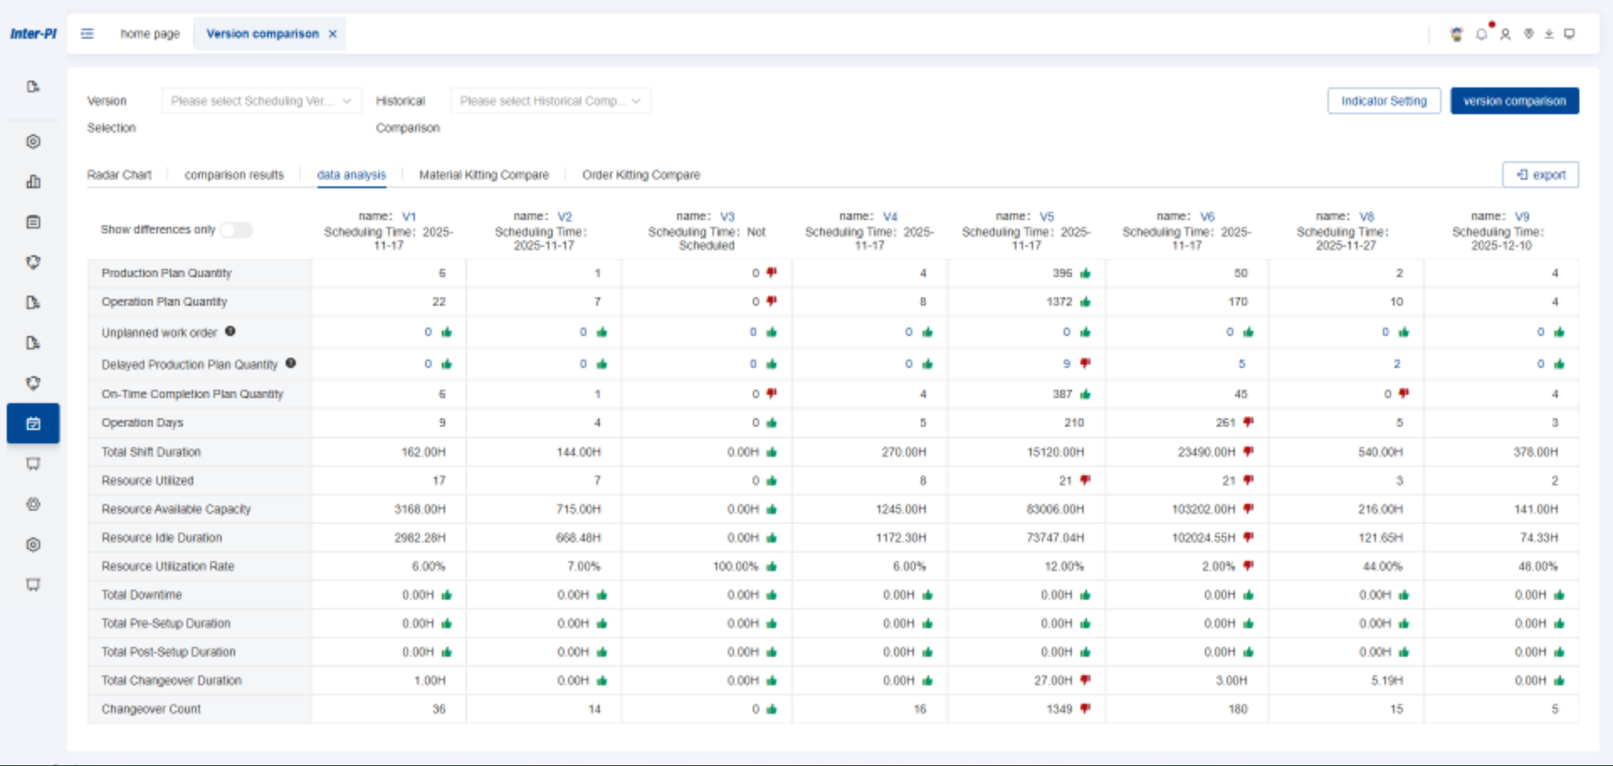
Task: Click the 3168.00H cell value
Action: pyautogui.click(x=420, y=509)
